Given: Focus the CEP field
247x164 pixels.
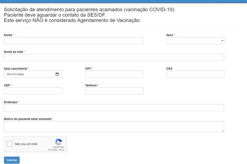Looking at the screenshot, I should pos(33,91).
